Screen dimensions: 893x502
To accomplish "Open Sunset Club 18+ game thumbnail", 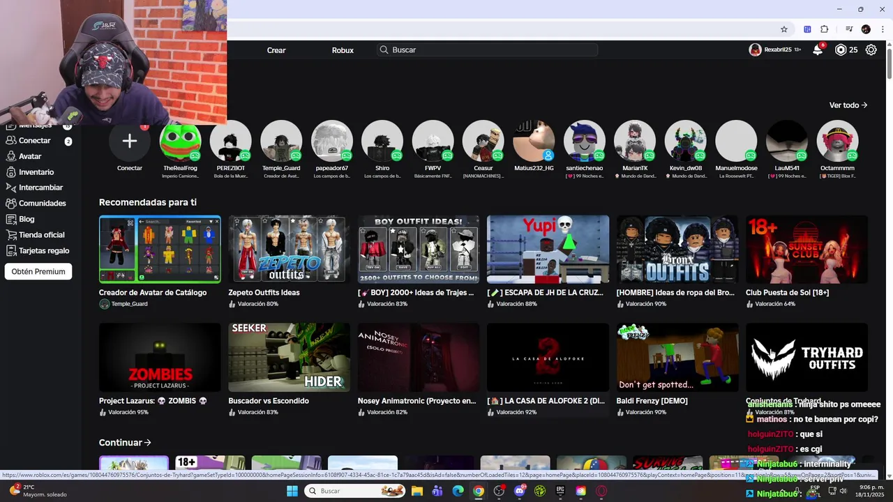I will click(806, 249).
